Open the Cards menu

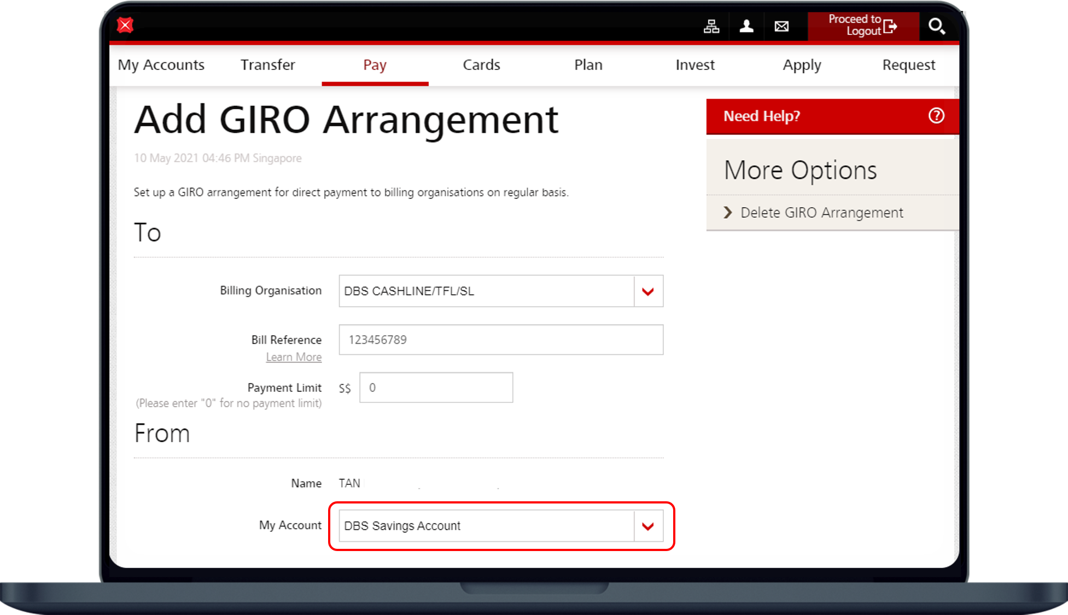tap(481, 65)
